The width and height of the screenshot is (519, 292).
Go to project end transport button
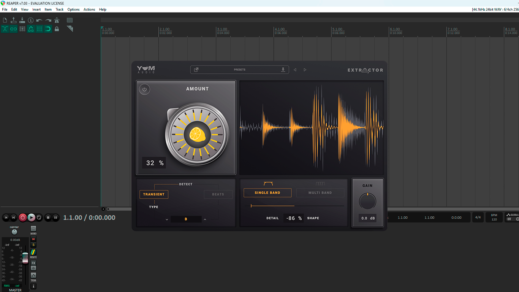(x=14, y=217)
